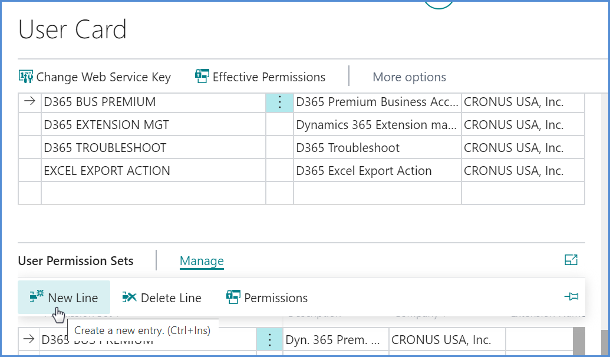The image size is (610, 357).
Task: Open Permissions for the permission set
Action: [267, 298]
